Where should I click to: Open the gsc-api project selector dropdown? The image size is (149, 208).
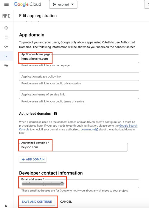63,4
